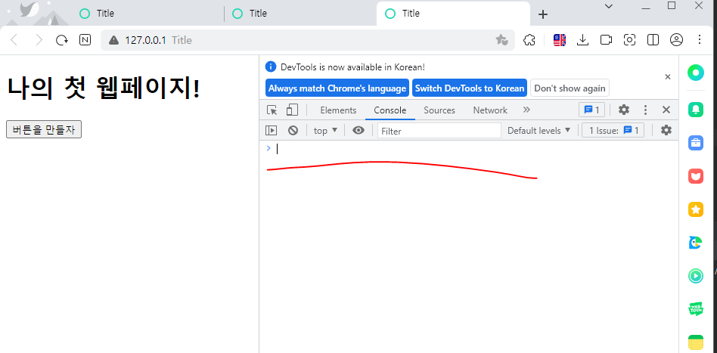This screenshot has height=353, width=717.
Task: Select the active third Title browser tab
Action: click(x=453, y=14)
